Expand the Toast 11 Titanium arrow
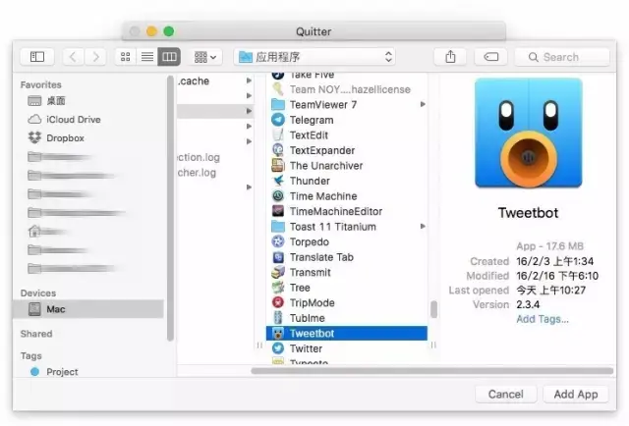 coord(423,226)
